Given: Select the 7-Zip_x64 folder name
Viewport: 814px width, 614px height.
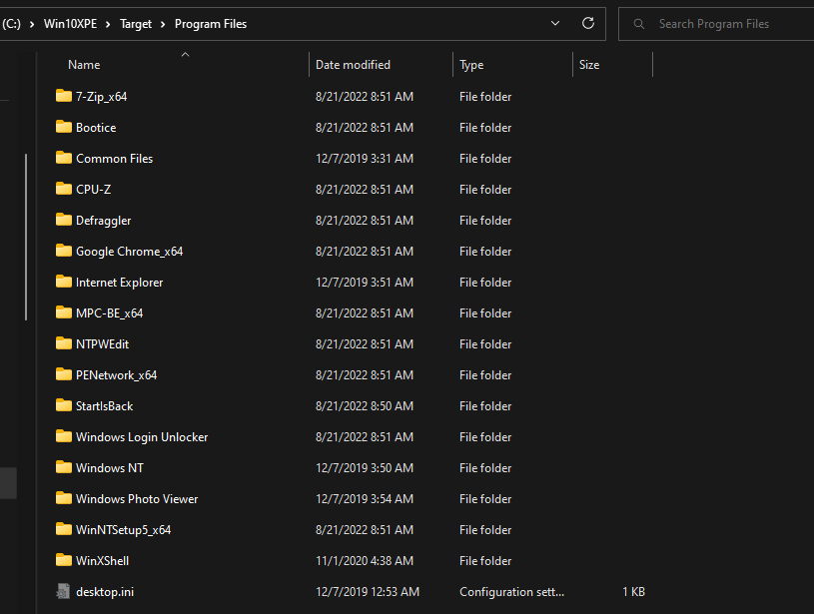Looking at the screenshot, I should (101, 97).
